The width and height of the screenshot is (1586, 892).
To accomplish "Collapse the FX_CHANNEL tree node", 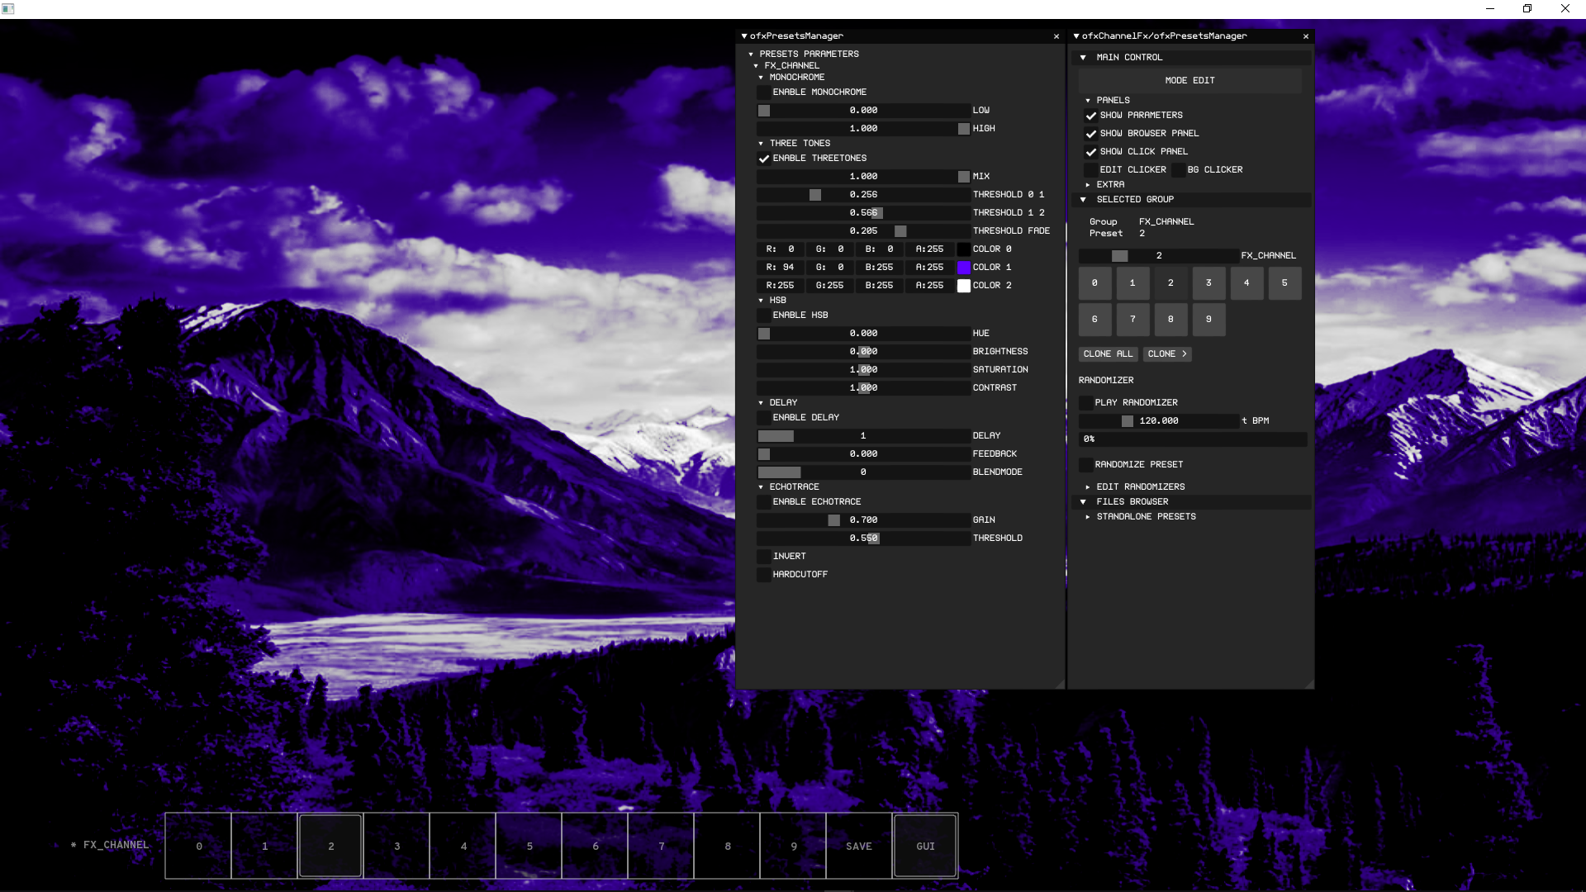I will (756, 66).
